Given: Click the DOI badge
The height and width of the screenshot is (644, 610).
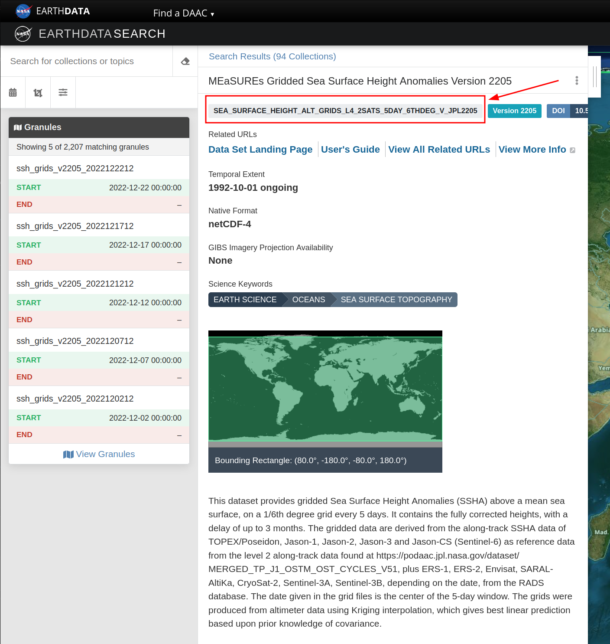Looking at the screenshot, I should 558,111.
